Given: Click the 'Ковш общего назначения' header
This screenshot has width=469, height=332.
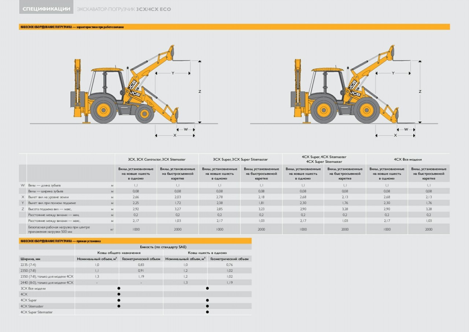Looking at the screenshot, I should (119, 253).
